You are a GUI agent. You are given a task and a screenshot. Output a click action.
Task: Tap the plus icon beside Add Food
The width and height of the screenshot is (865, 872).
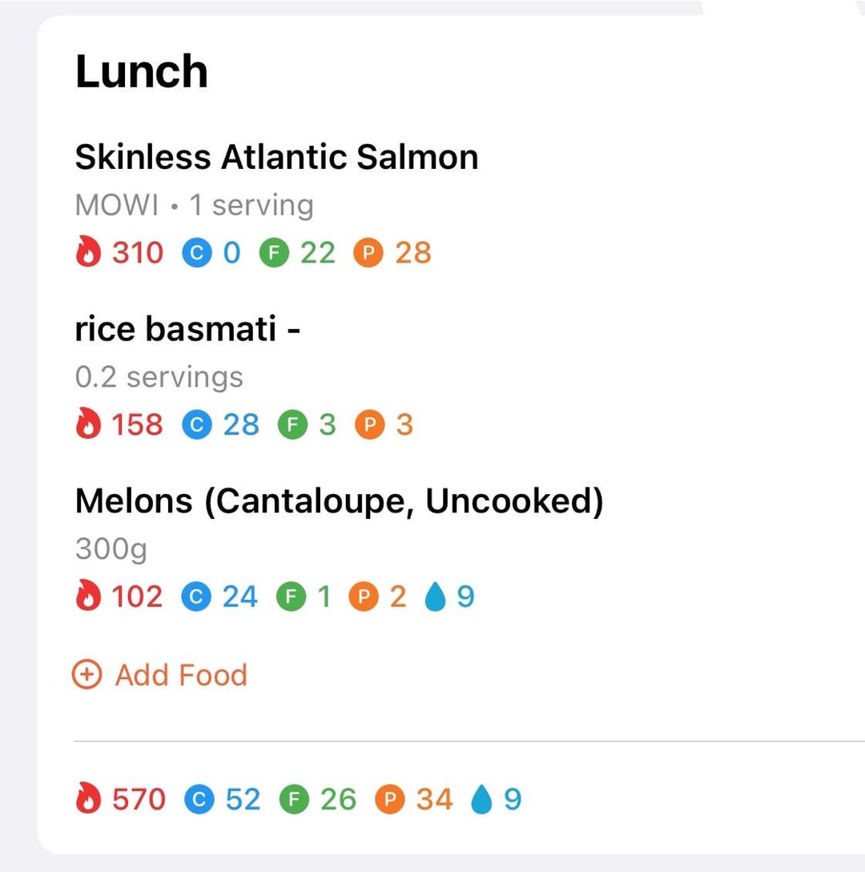pos(86,674)
